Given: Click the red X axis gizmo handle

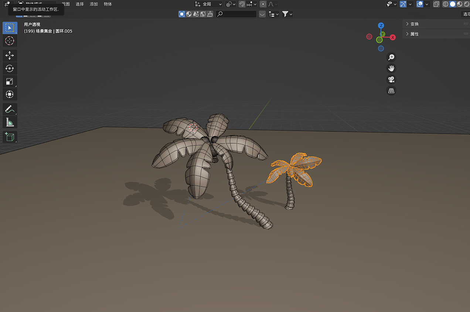Looking at the screenshot, I should pos(392,37).
